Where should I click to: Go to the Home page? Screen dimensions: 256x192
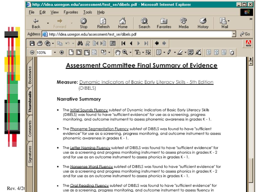122,23
